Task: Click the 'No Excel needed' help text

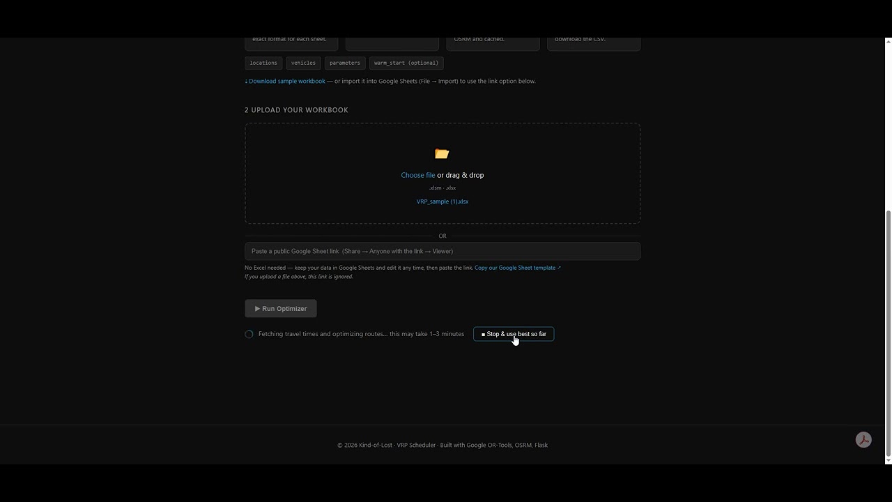Action: tap(359, 268)
